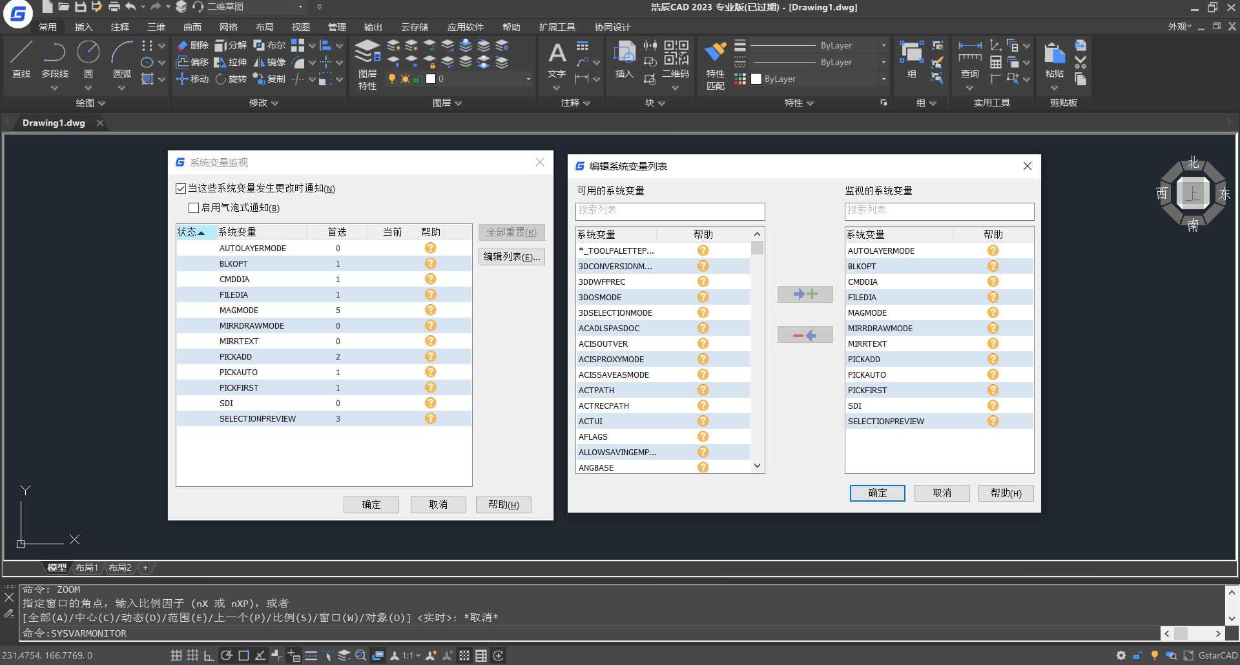The image size is (1240, 665).
Task: Open help icon for MAGMODE variable
Action: click(x=430, y=310)
